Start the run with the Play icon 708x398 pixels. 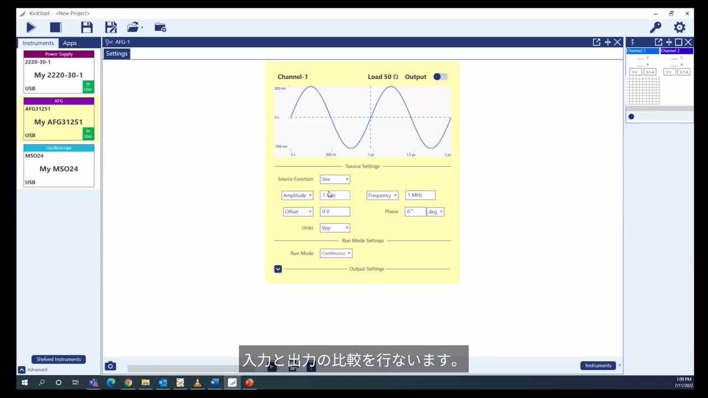tap(31, 27)
